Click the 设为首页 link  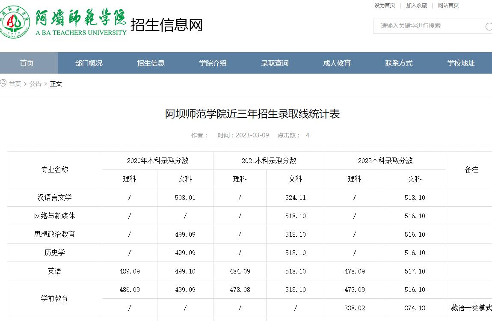point(385,5)
